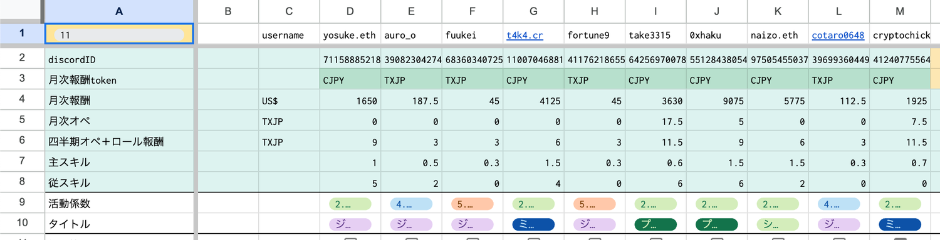Open auro_o's 活動係数 dropdown chip
This screenshot has height=240, width=940.
point(411,204)
